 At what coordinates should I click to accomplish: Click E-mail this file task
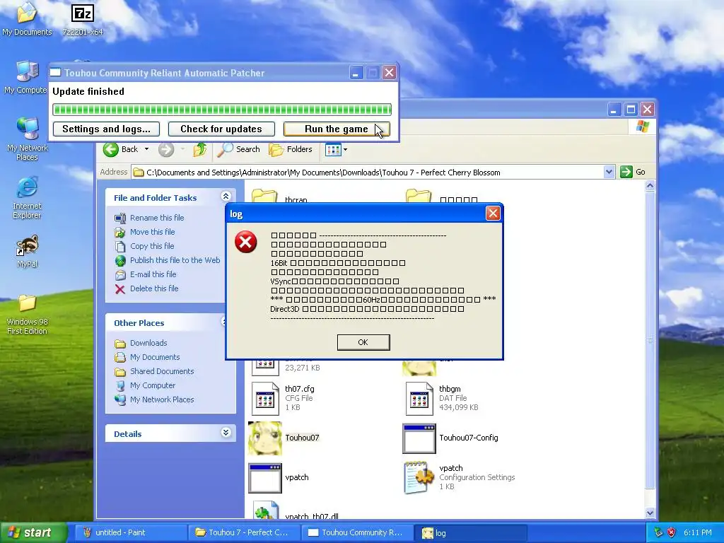click(153, 274)
